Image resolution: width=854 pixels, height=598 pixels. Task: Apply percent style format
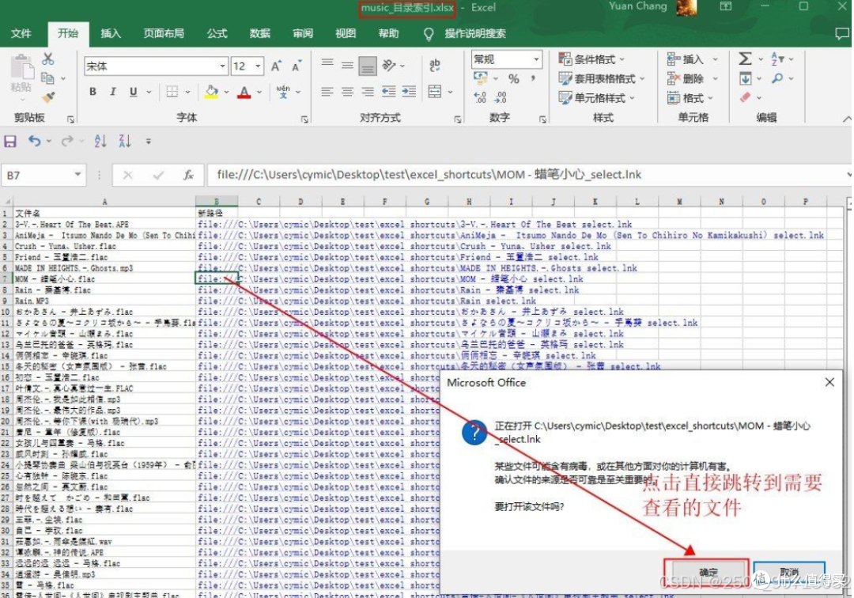(x=514, y=79)
